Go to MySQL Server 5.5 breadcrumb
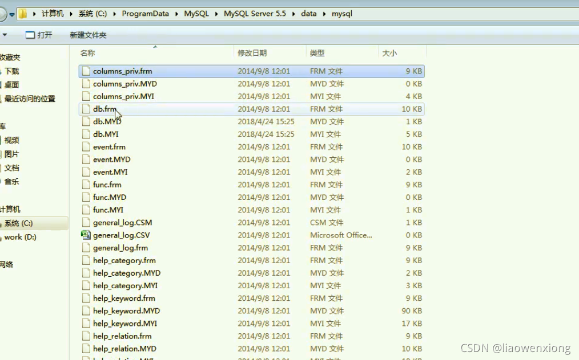 255,14
